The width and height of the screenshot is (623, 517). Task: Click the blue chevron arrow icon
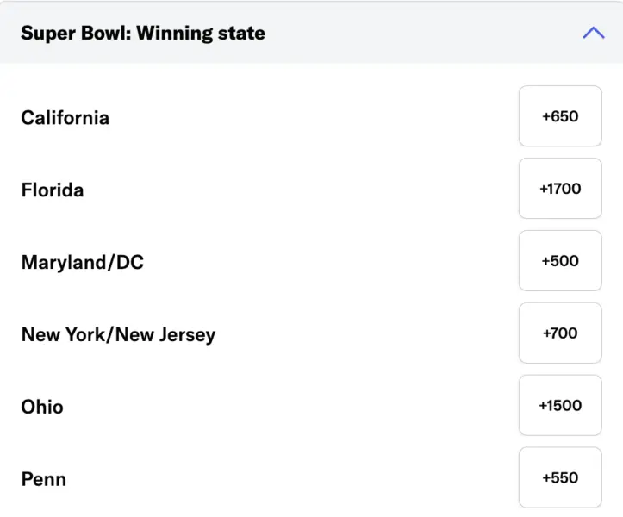click(x=594, y=34)
